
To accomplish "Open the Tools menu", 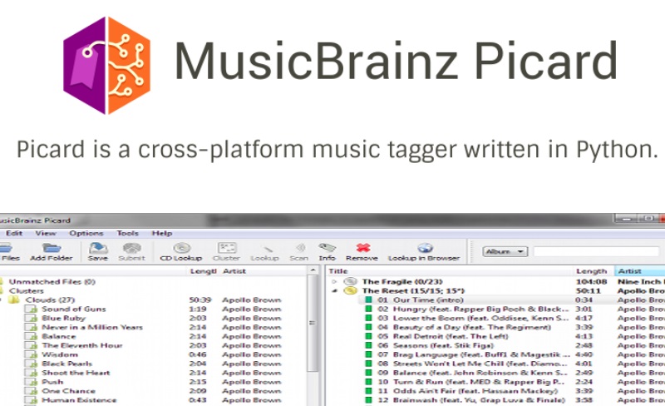I will 128,233.
